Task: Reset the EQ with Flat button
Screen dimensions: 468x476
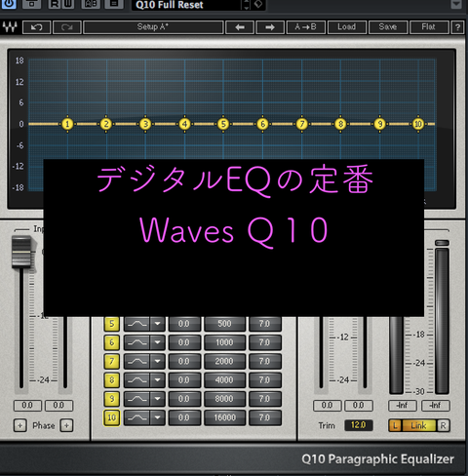Action: click(x=429, y=27)
